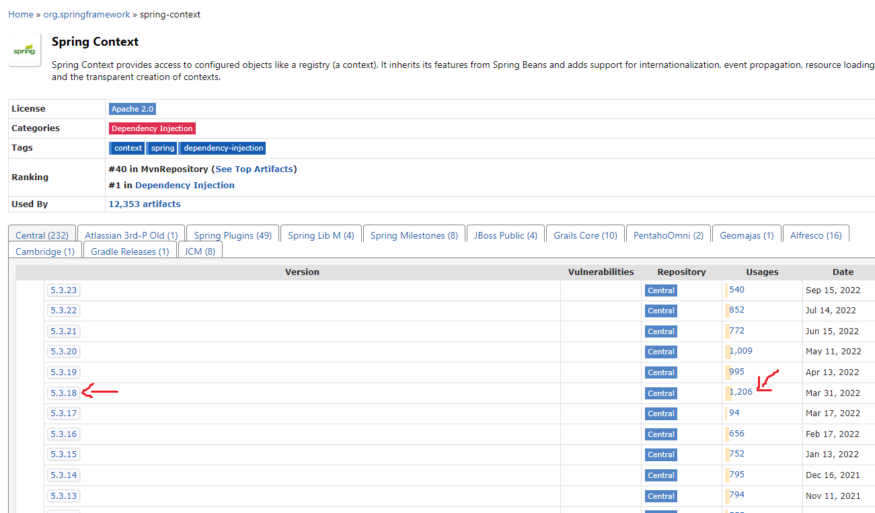Click the Mar 31, 2022 date
Image resolution: width=875 pixels, height=513 pixels.
[833, 393]
